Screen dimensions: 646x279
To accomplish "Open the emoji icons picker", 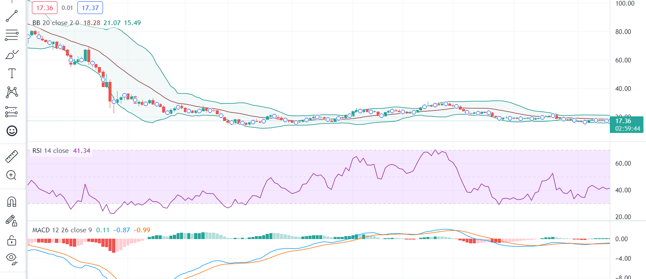I will click(x=12, y=131).
